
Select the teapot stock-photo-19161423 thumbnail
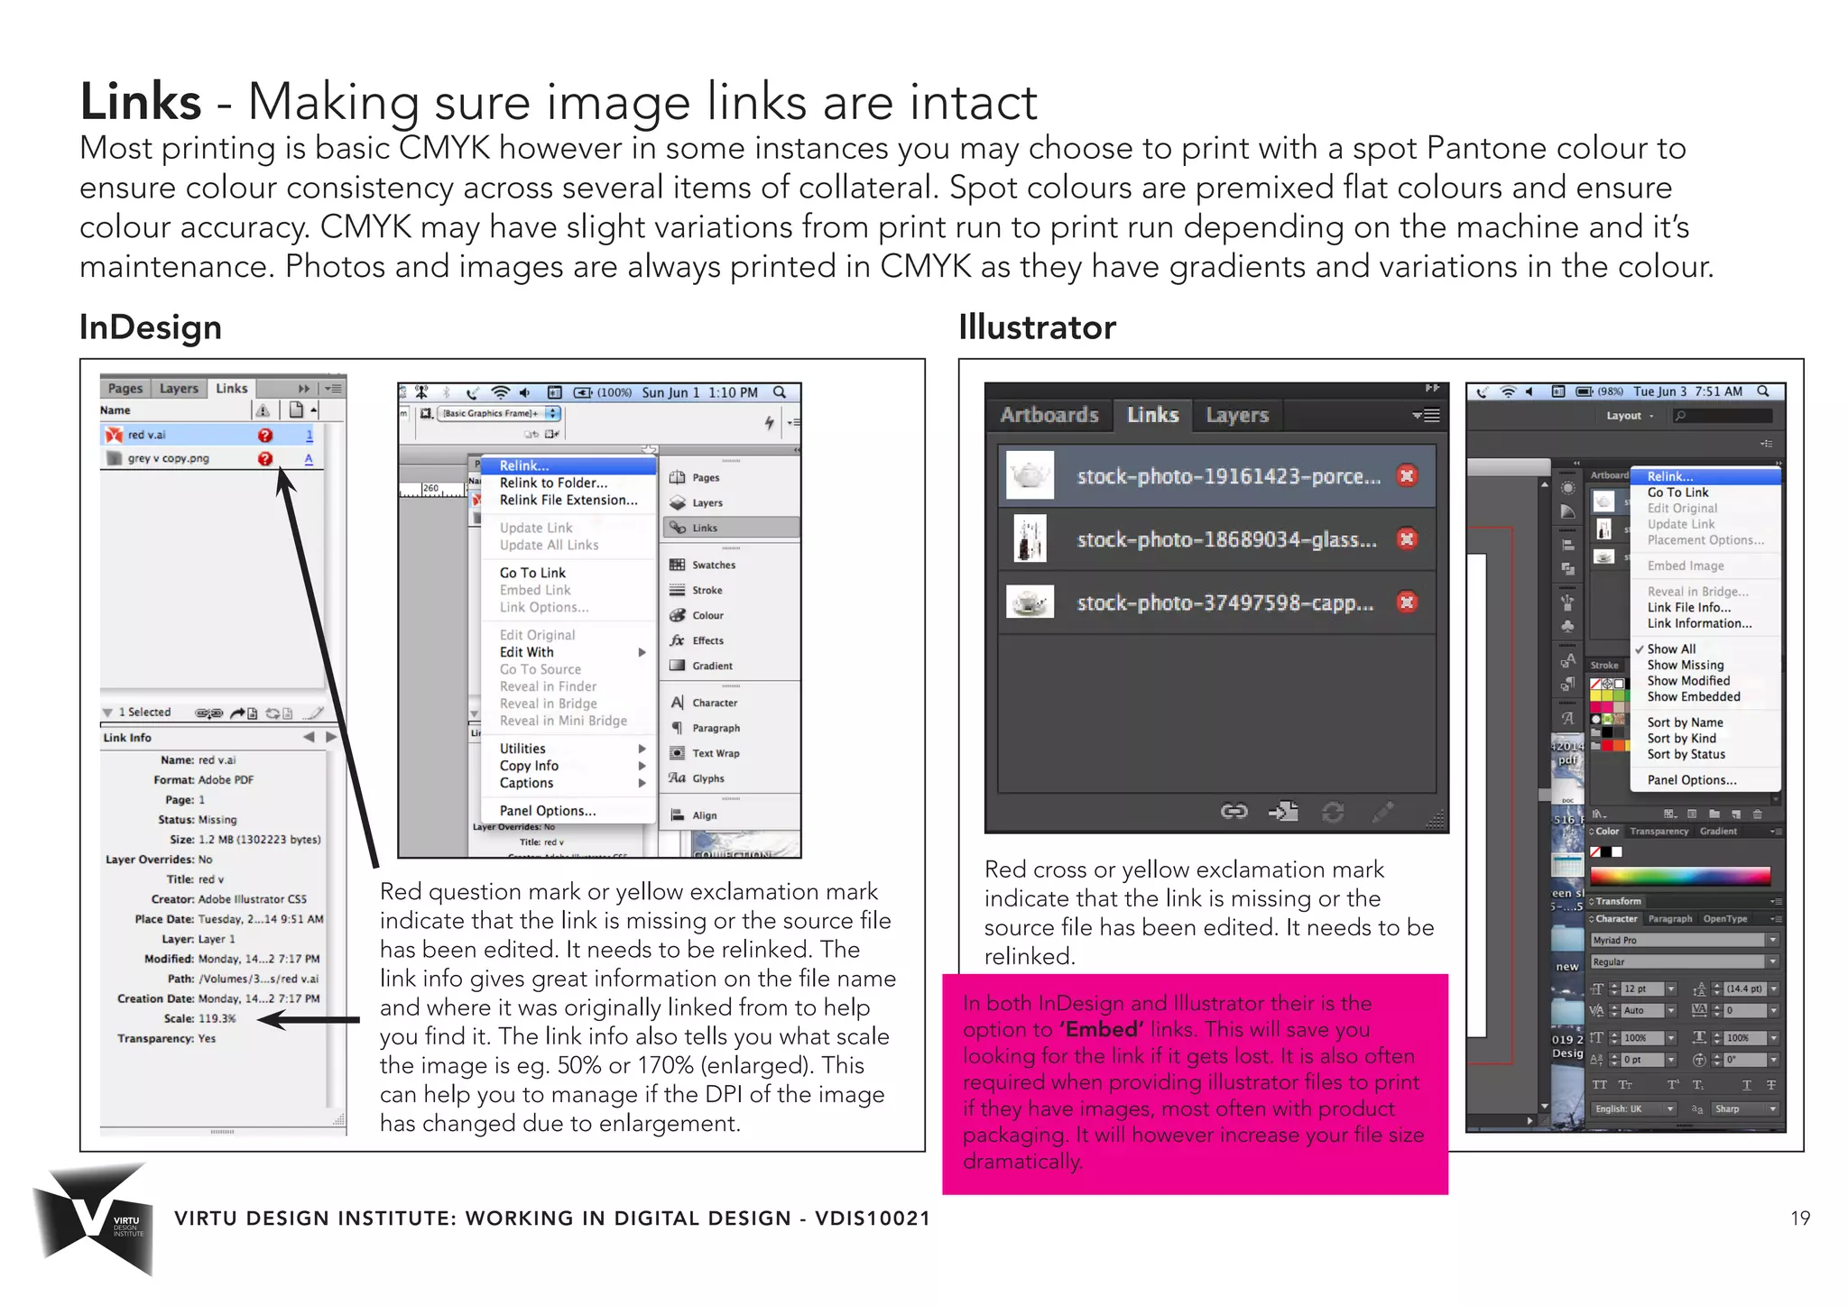1030,475
